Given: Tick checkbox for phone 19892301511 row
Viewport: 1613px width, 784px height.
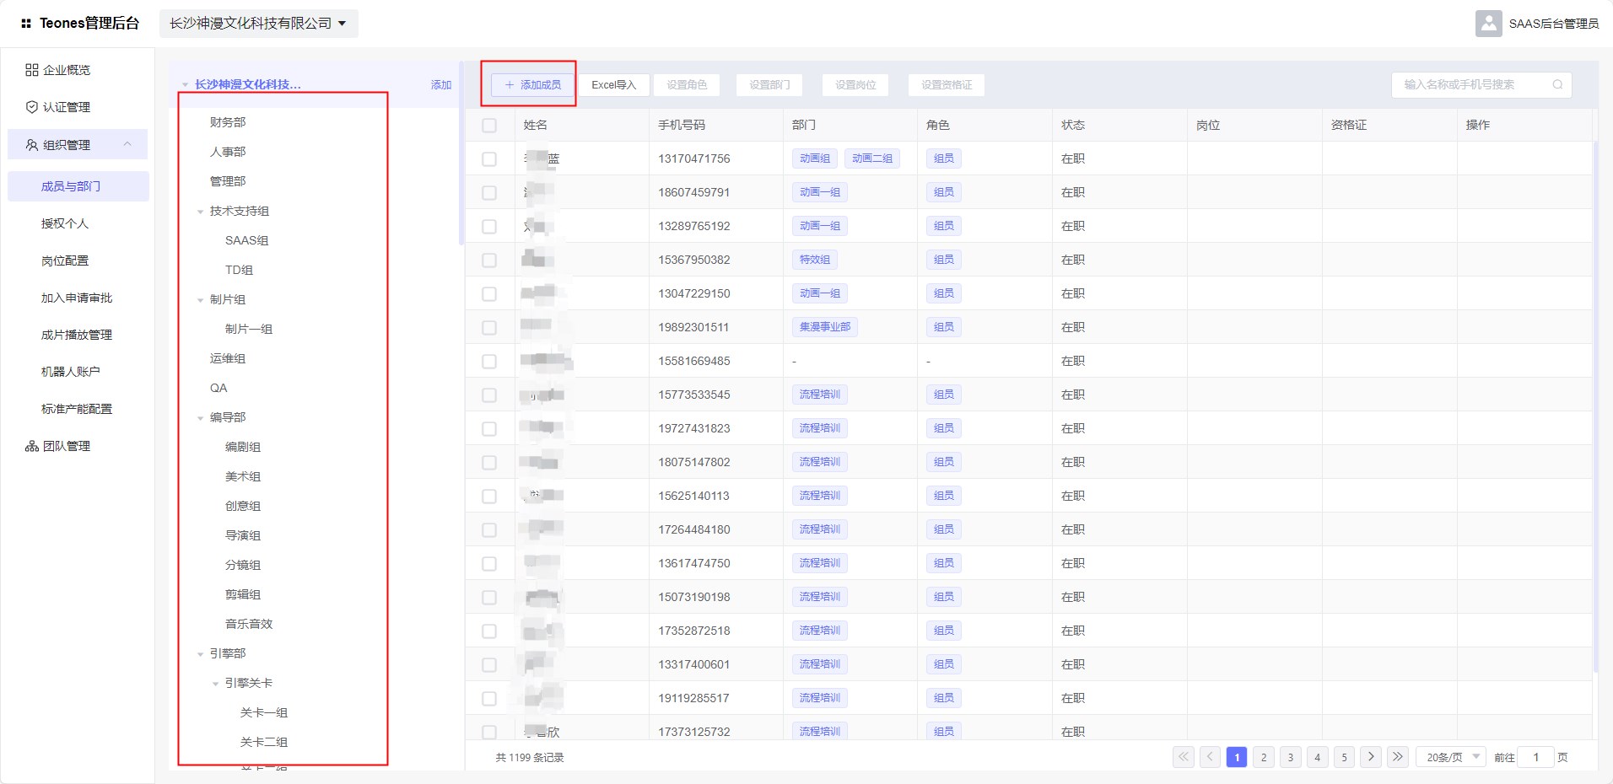Looking at the screenshot, I should [489, 327].
